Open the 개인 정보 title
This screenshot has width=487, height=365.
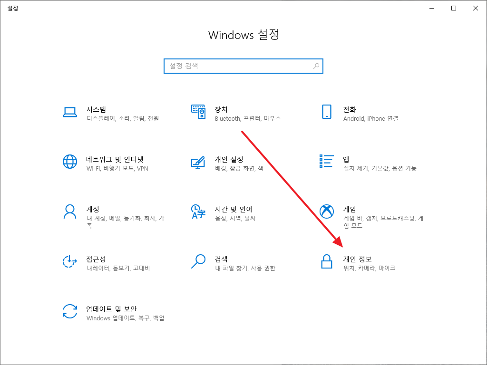357,259
